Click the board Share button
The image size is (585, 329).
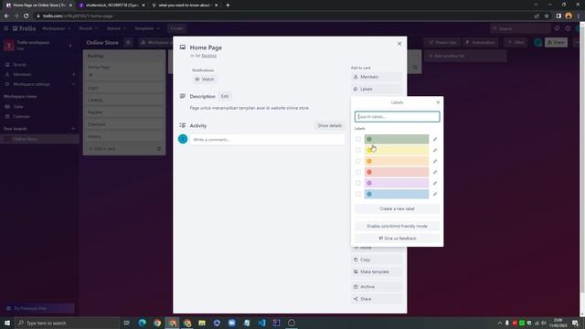tap(556, 43)
